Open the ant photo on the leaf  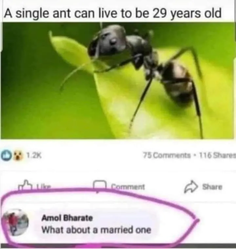pyautogui.click(x=118, y=81)
